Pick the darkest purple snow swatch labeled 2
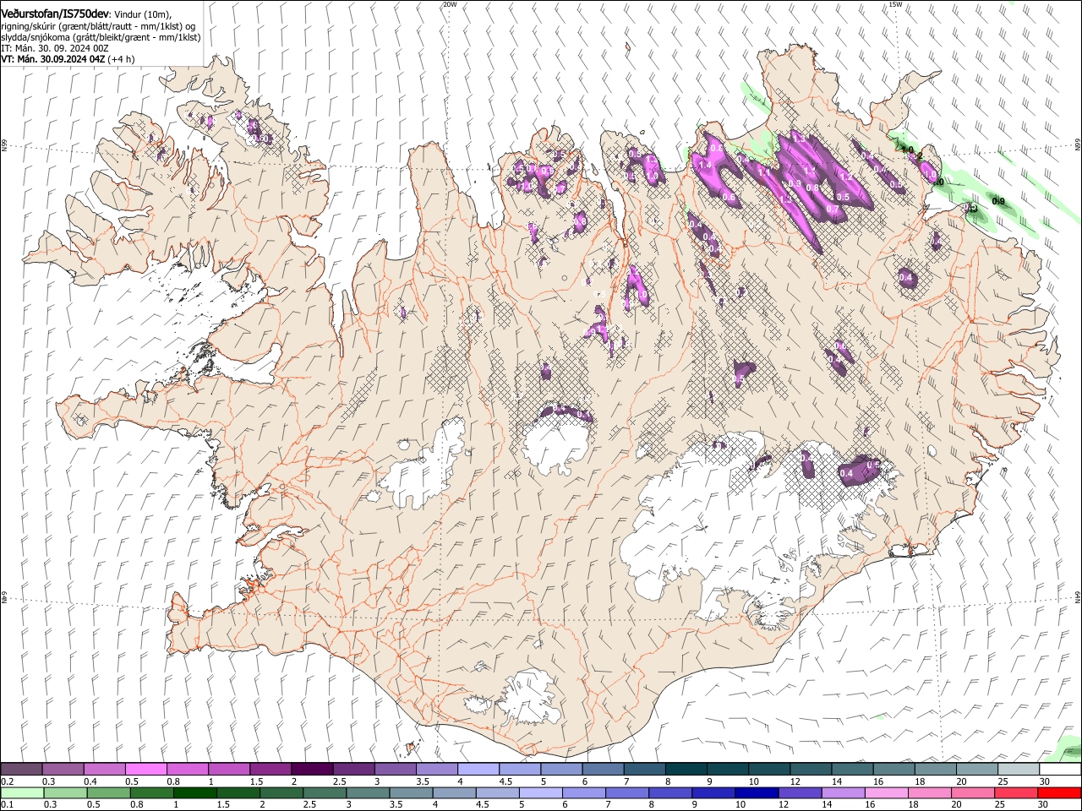 pos(312,770)
